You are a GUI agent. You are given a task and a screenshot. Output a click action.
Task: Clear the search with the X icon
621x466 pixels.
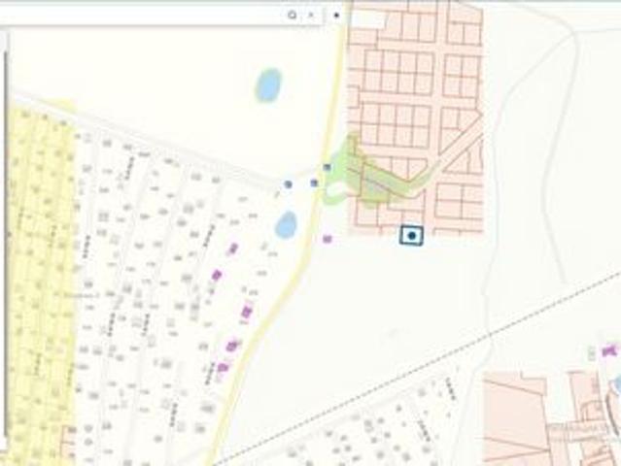311,15
